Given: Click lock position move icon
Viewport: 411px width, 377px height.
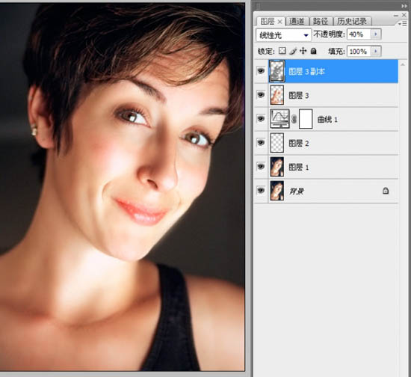Looking at the screenshot, I should (303, 51).
